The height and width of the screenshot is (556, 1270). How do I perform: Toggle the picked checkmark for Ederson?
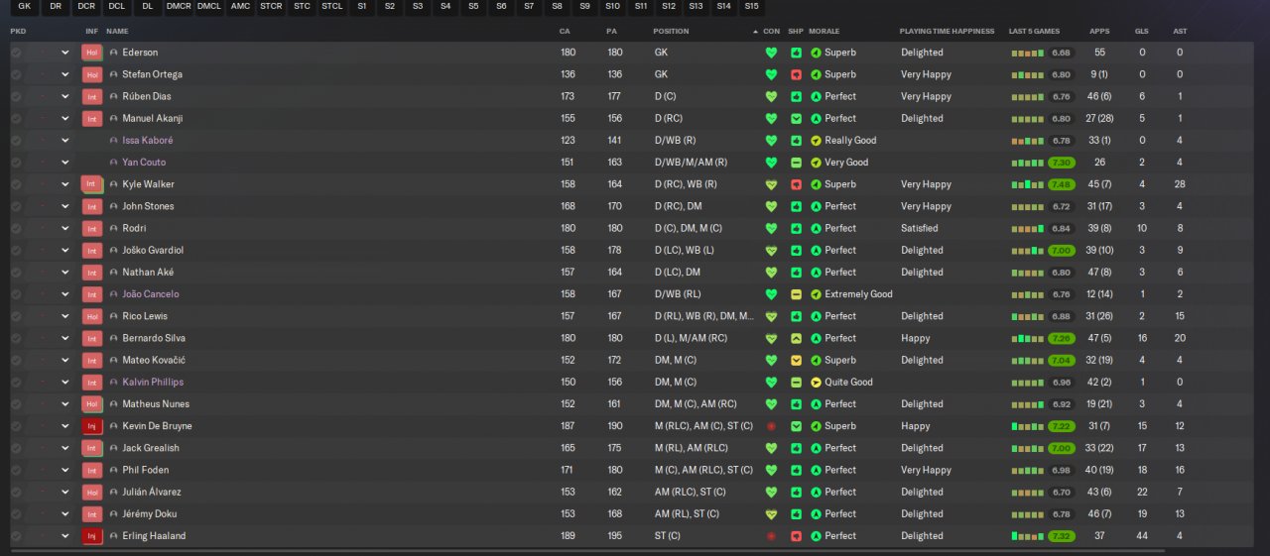point(16,53)
